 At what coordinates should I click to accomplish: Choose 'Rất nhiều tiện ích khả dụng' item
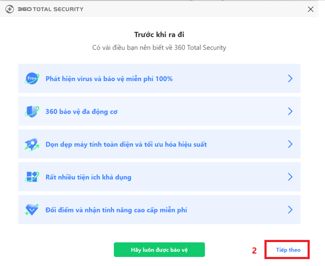click(89, 177)
